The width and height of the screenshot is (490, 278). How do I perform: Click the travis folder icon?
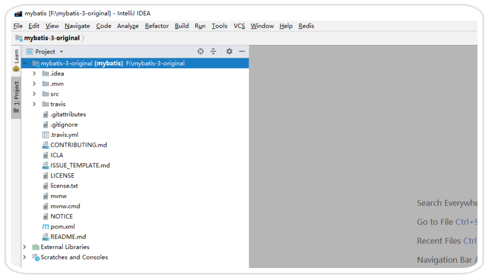click(46, 104)
